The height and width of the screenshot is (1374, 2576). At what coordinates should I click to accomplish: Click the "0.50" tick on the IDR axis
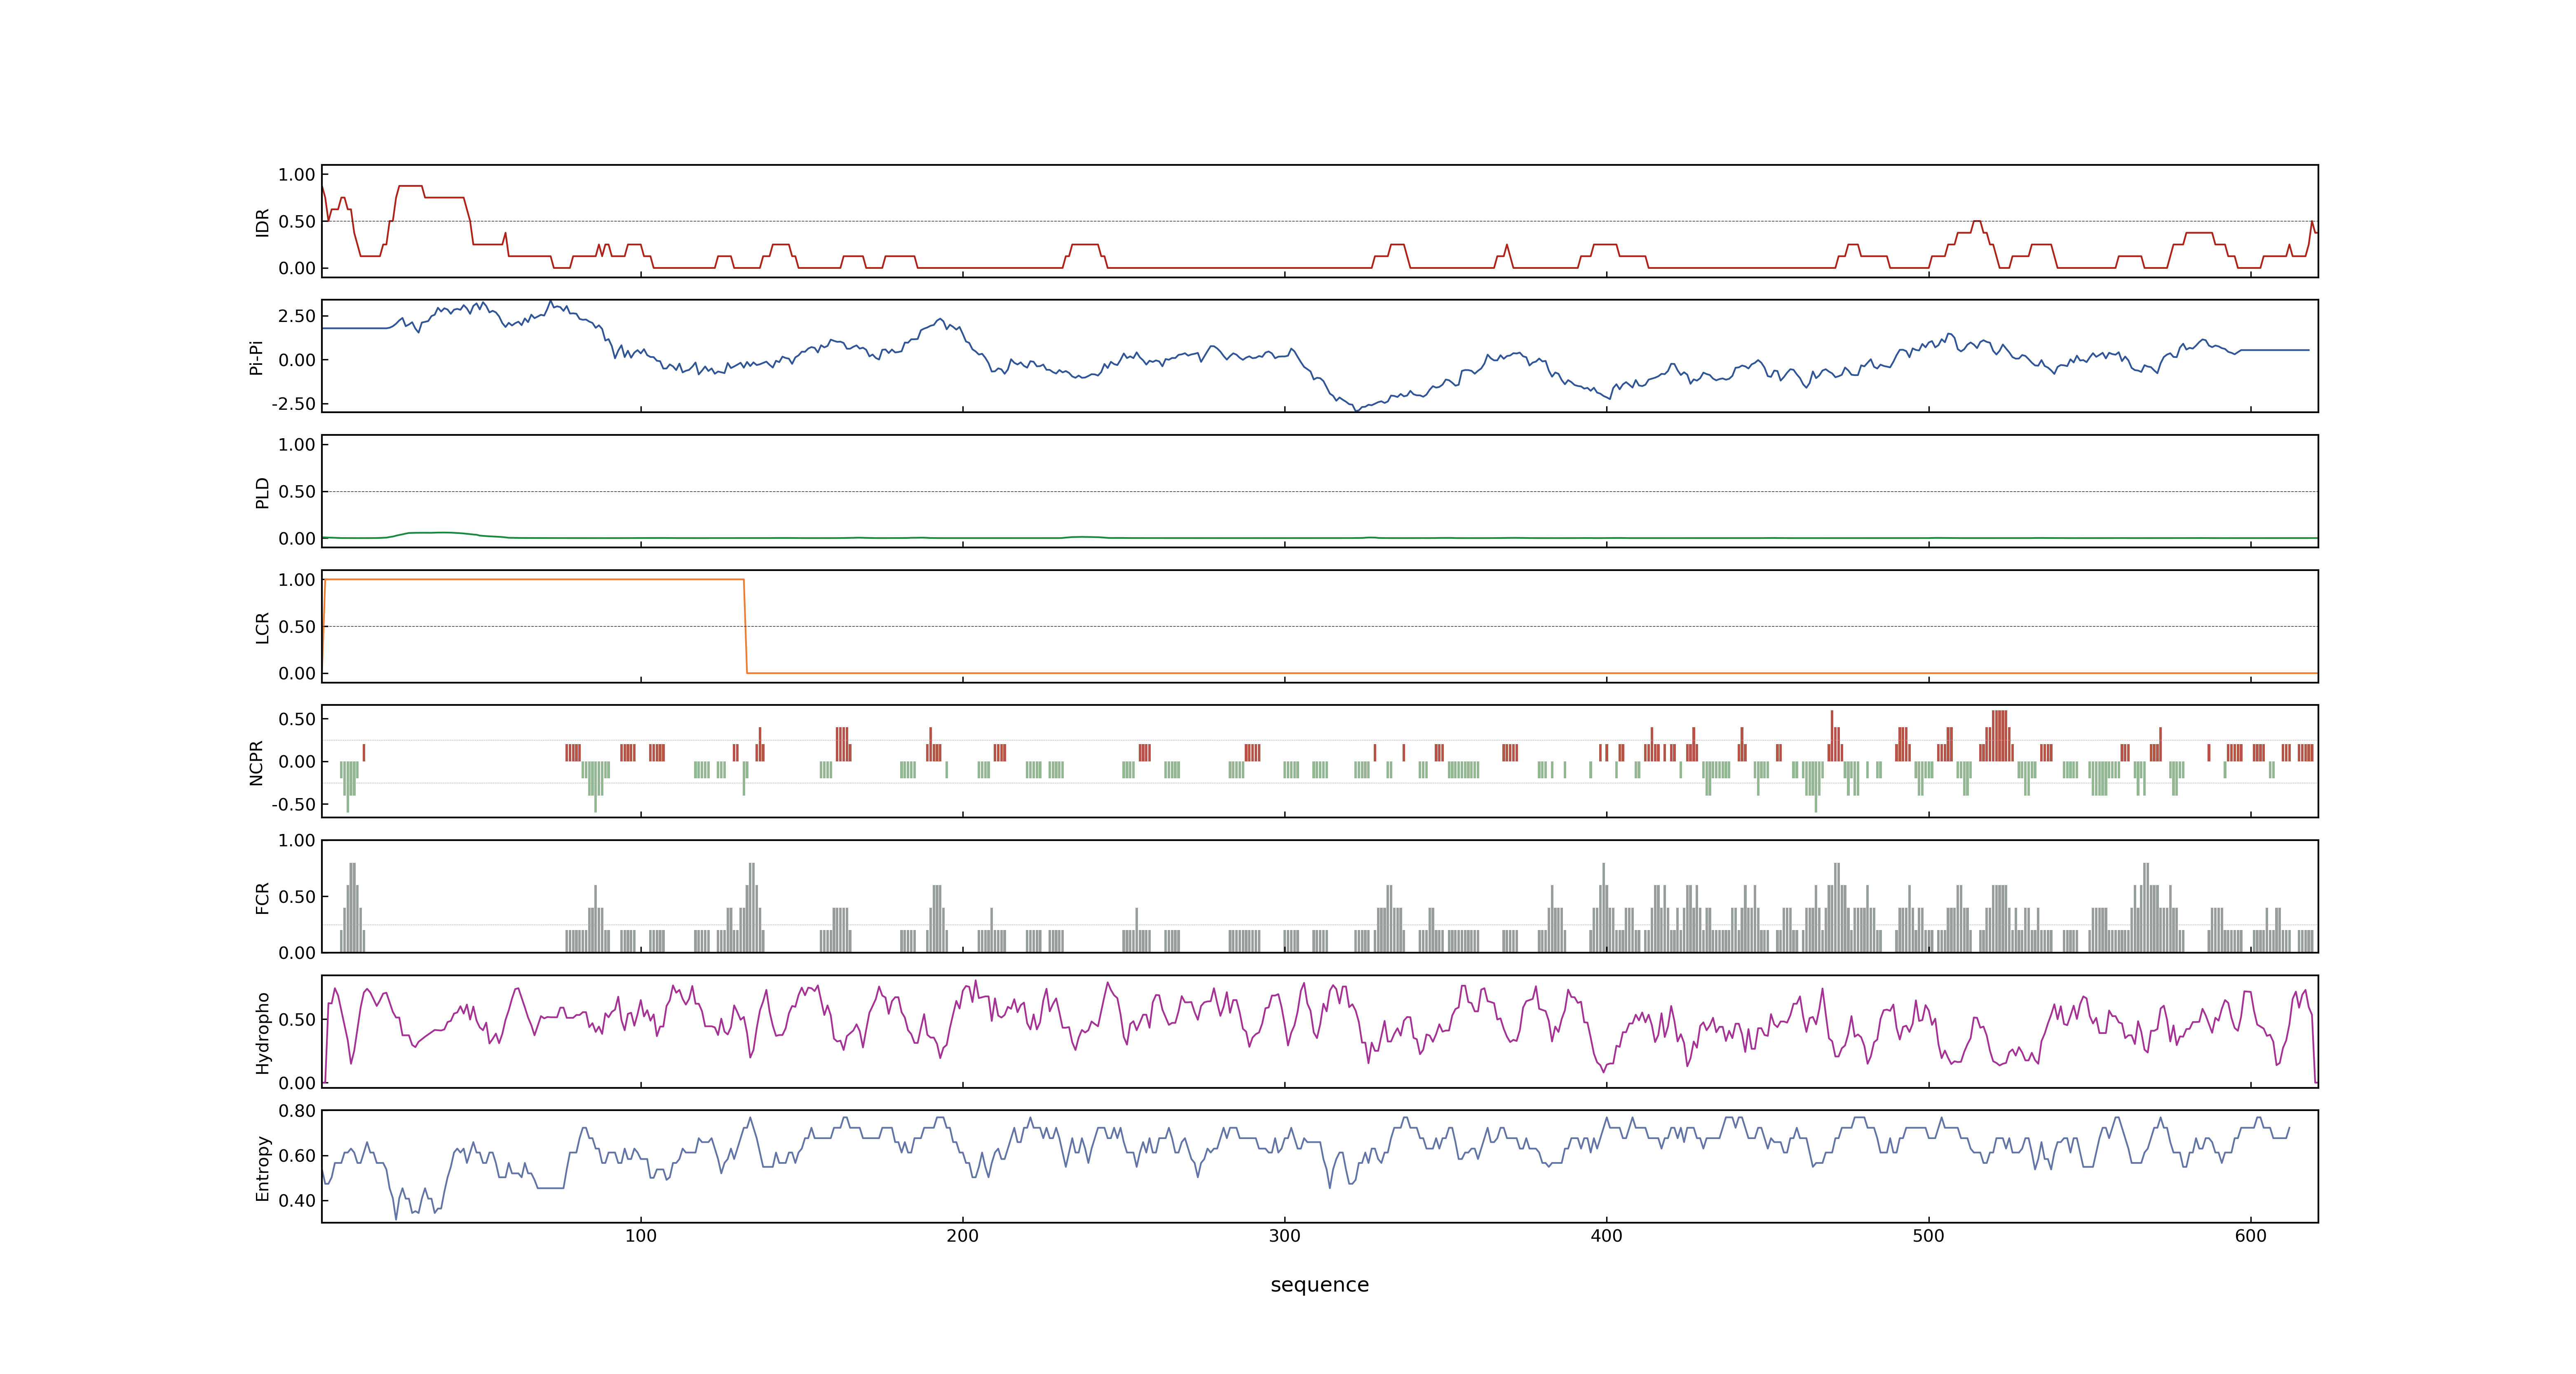coord(297,222)
